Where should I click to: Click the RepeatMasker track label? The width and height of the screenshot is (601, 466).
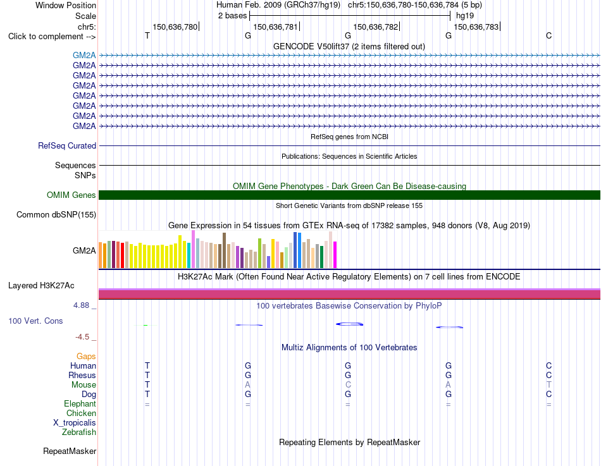70,451
